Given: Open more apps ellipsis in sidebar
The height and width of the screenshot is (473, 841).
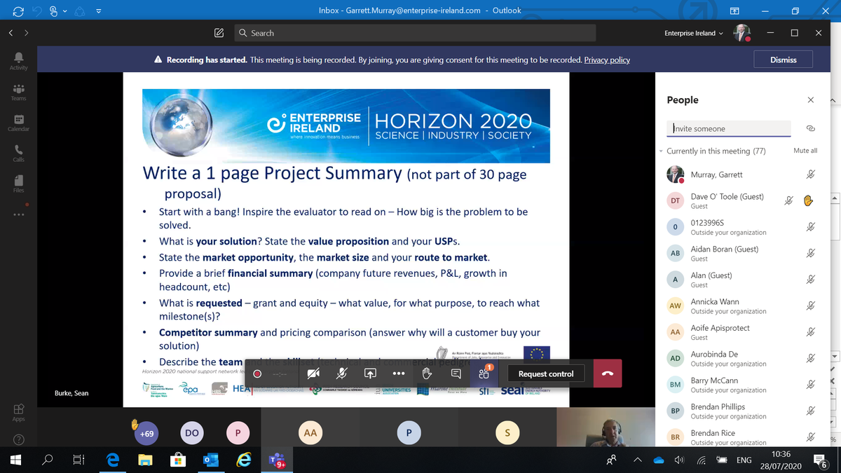Looking at the screenshot, I should [19, 214].
